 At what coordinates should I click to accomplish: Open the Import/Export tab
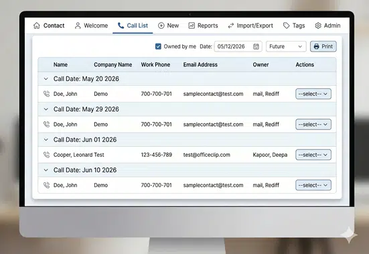250,25
